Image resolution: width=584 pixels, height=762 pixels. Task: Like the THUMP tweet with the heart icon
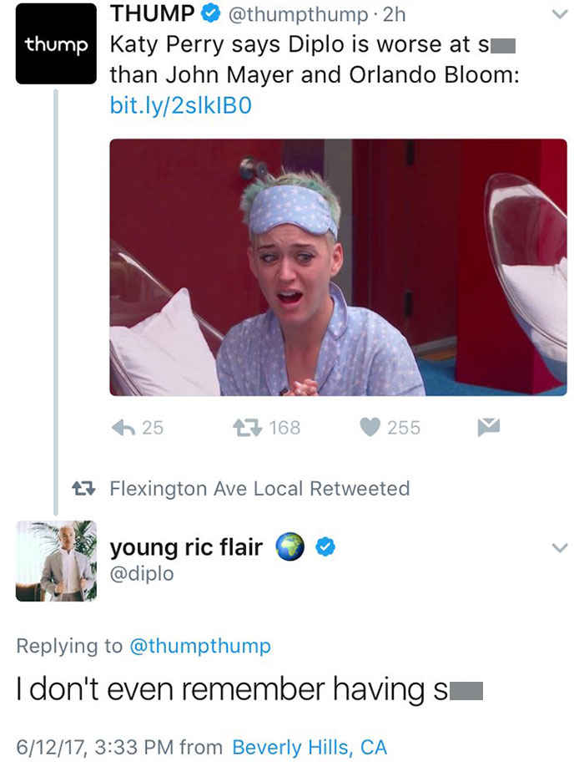370,427
